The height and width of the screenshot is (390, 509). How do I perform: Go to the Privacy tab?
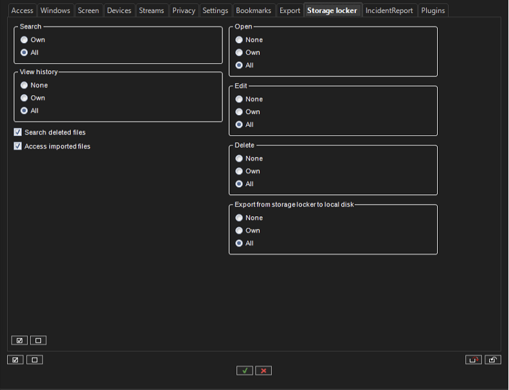[x=184, y=10]
